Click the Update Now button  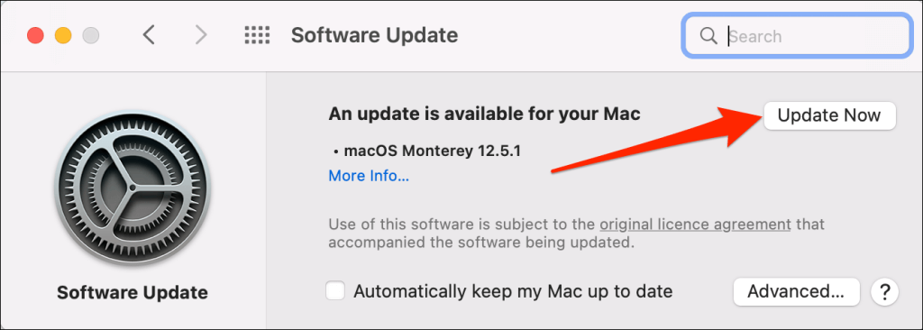tap(829, 115)
